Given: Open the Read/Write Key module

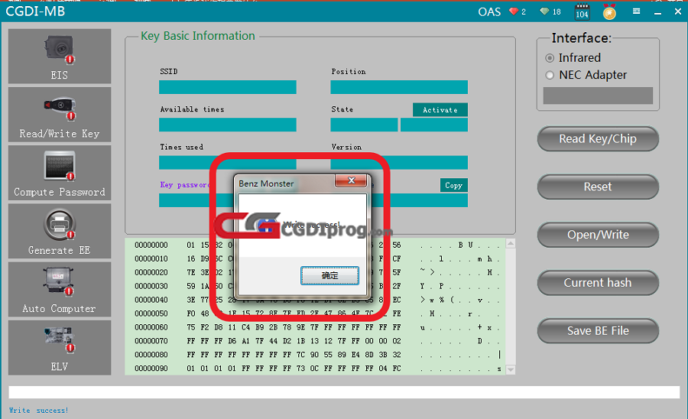Looking at the screenshot, I should (x=59, y=115).
